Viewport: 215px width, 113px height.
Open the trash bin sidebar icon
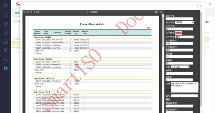(x=6, y=50)
